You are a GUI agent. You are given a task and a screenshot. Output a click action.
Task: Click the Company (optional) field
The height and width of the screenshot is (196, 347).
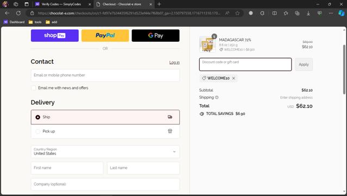(x=105, y=184)
